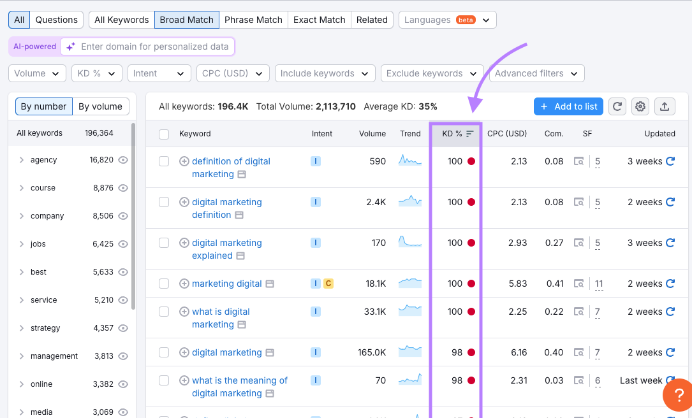Image resolution: width=692 pixels, height=418 pixels.
Task: Toggle the select-all keywords header checkbox
Action: tap(164, 134)
